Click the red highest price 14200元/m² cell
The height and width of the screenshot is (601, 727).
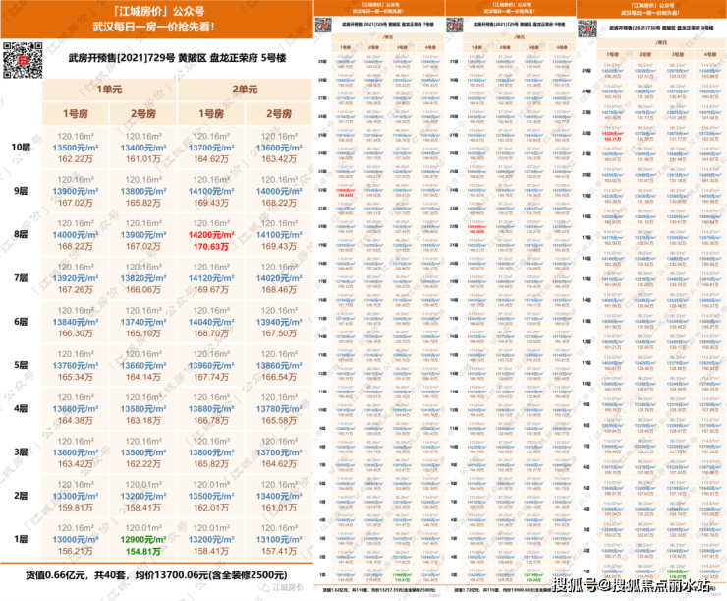click(204, 235)
